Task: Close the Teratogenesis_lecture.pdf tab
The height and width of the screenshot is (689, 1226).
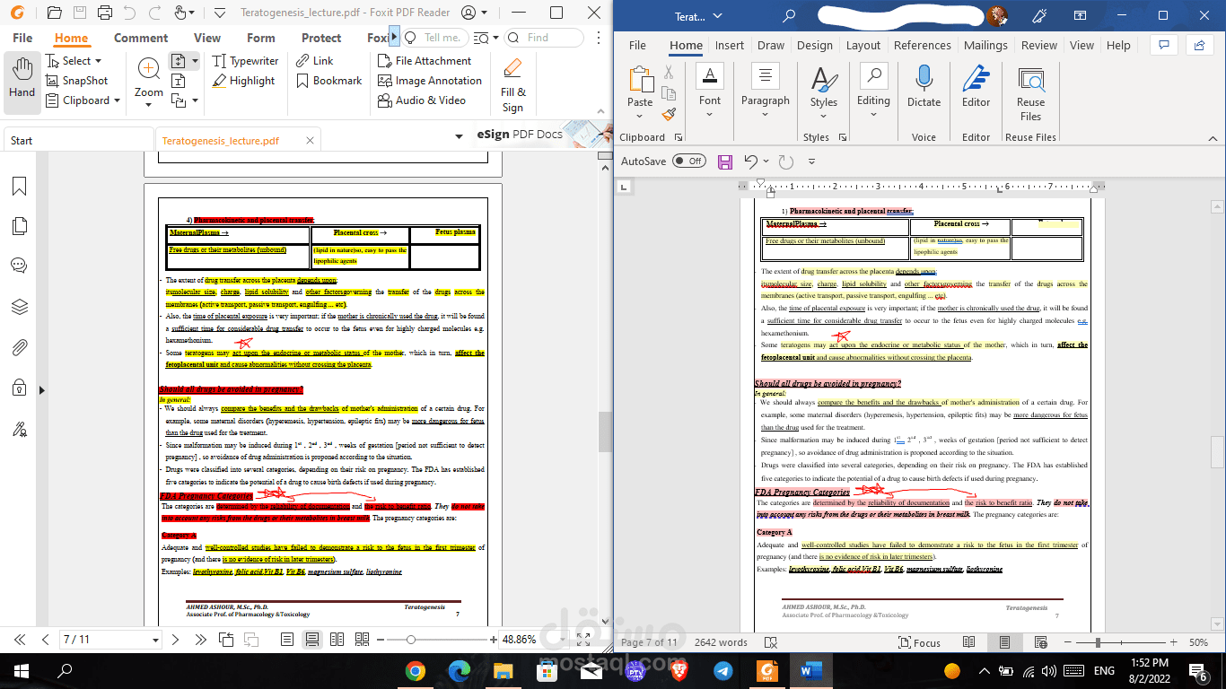Action: [311, 141]
